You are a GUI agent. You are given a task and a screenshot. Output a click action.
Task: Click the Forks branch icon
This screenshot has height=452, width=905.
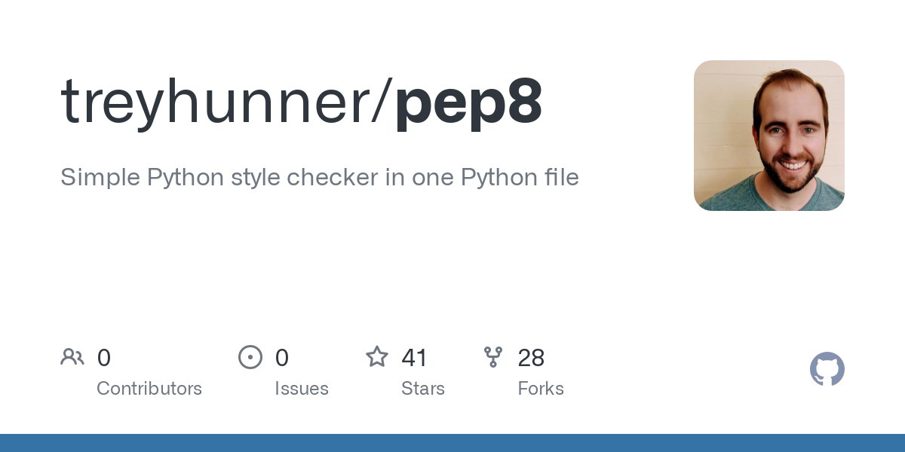(493, 357)
